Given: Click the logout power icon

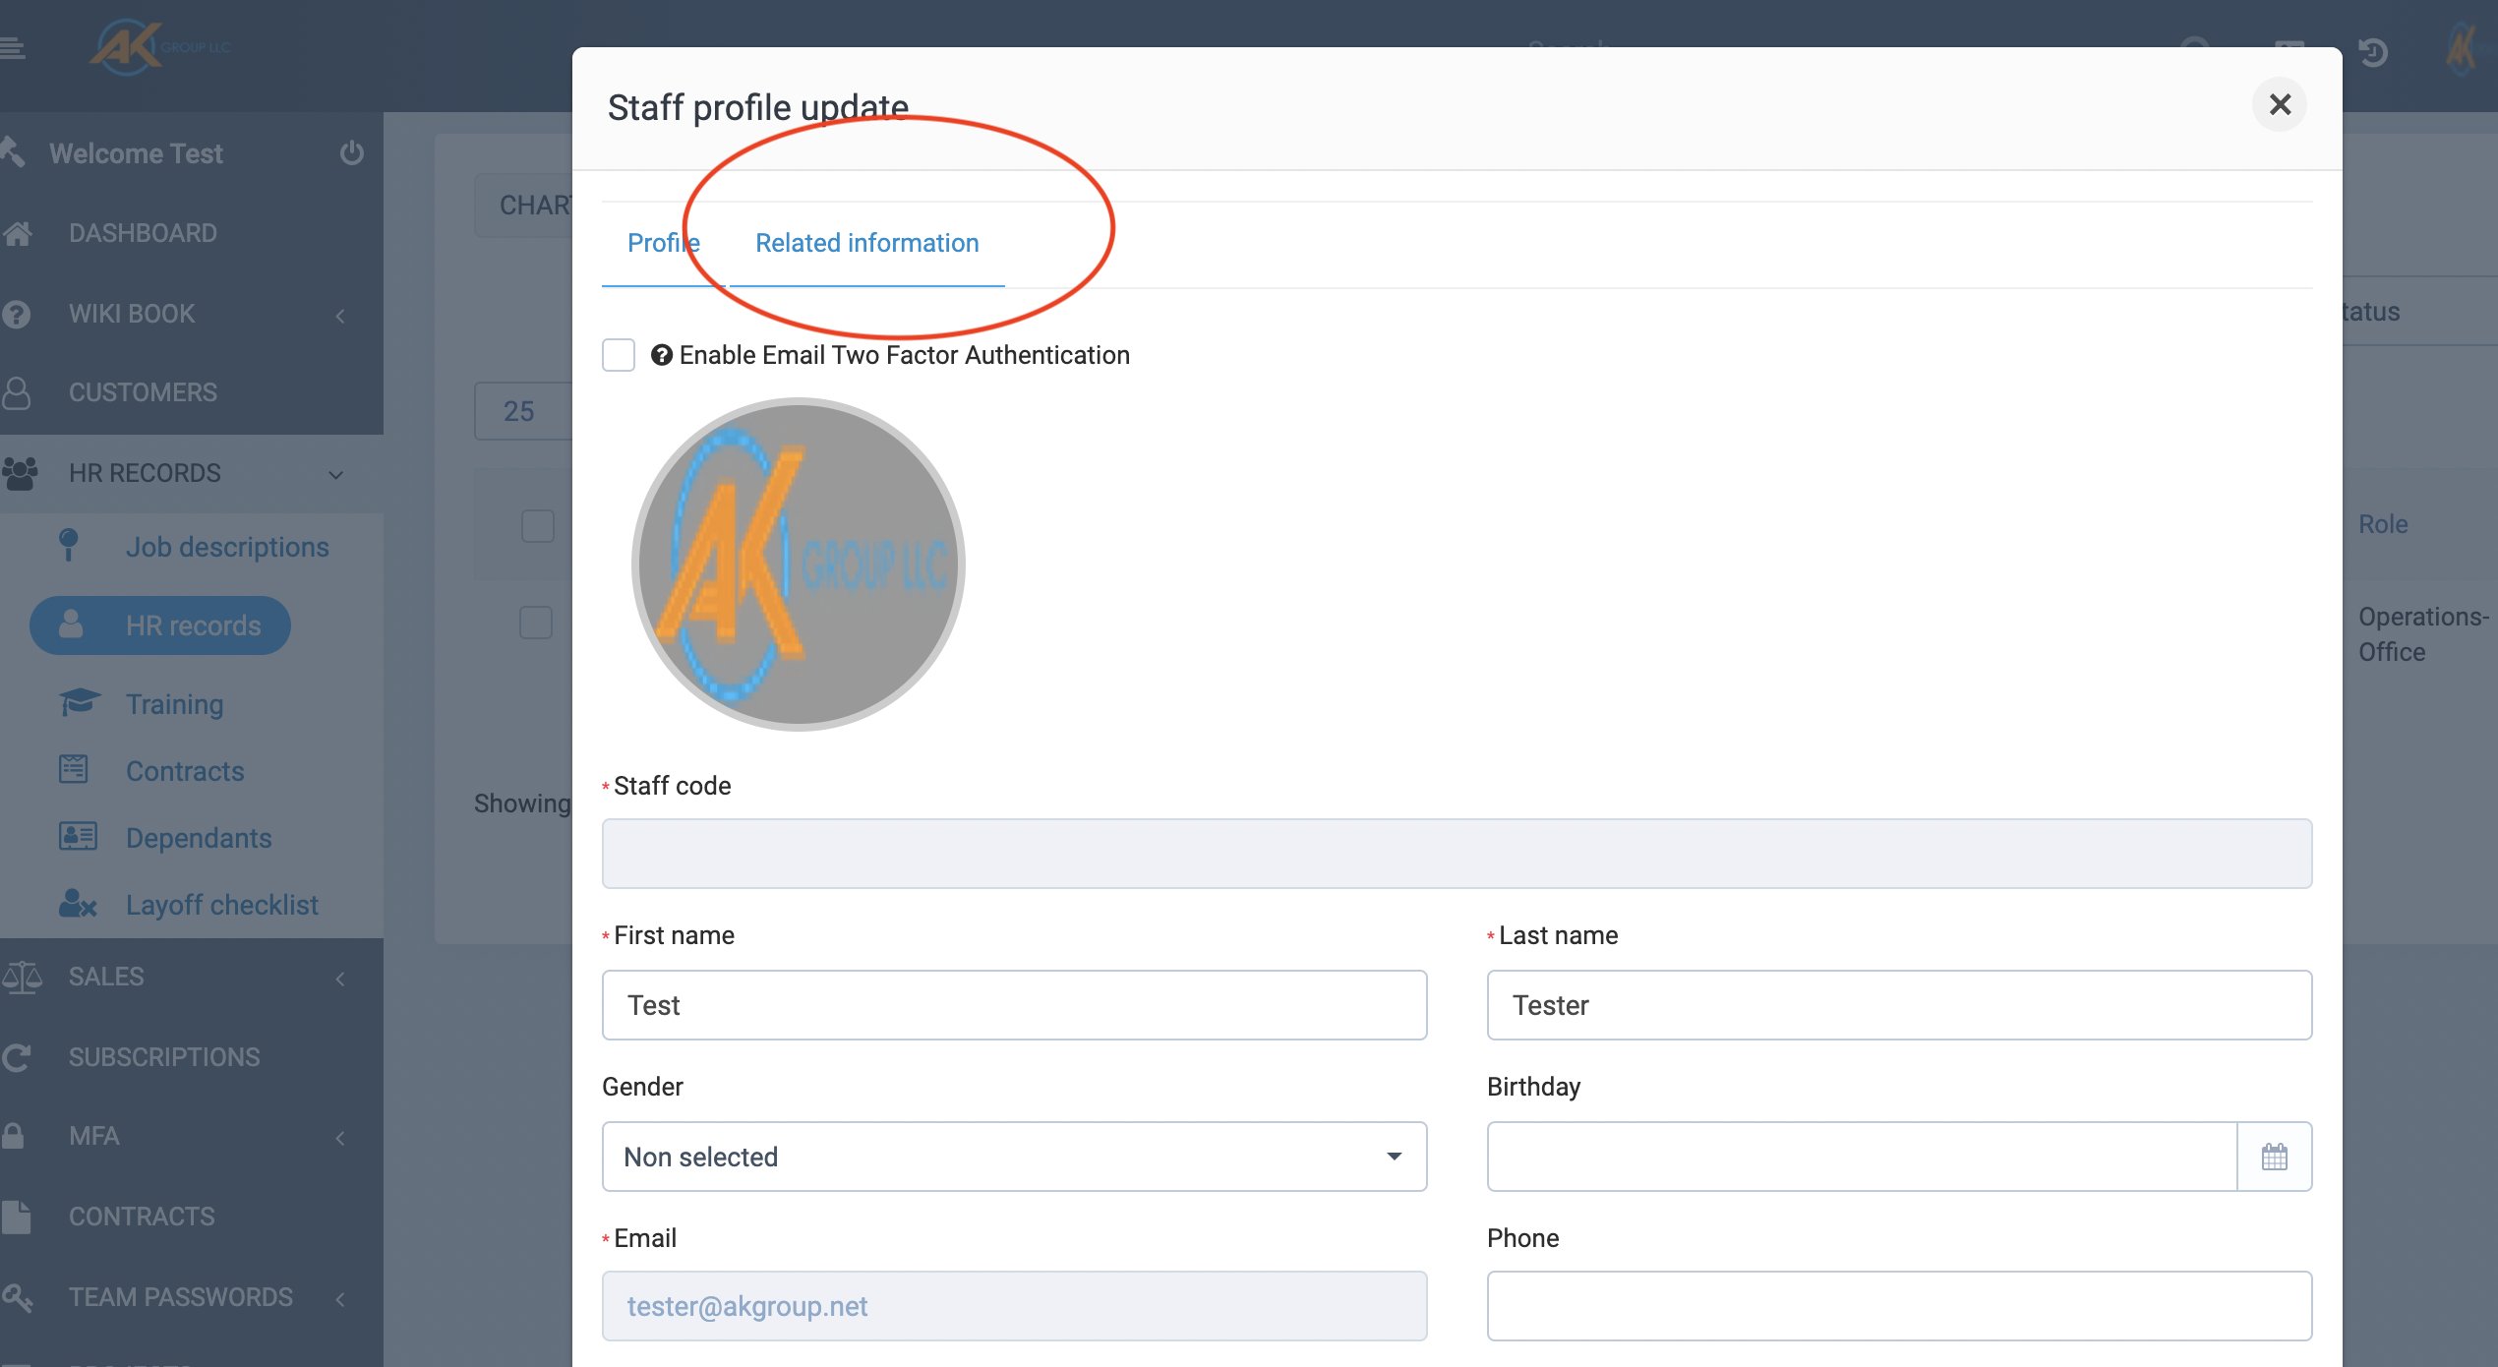Looking at the screenshot, I should coord(351,153).
